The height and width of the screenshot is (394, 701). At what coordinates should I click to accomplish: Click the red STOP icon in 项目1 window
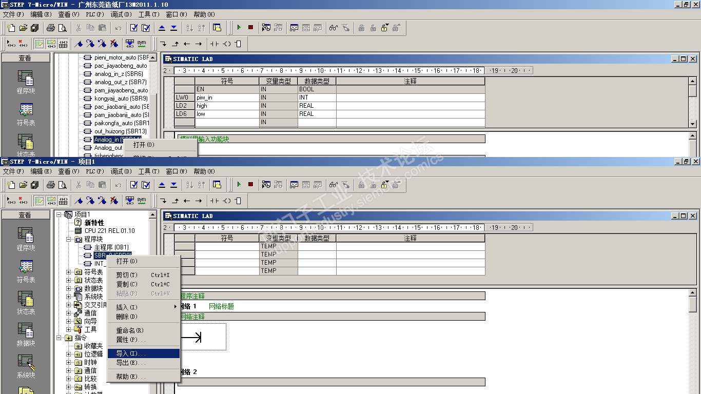pyautogui.click(x=250, y=185)
